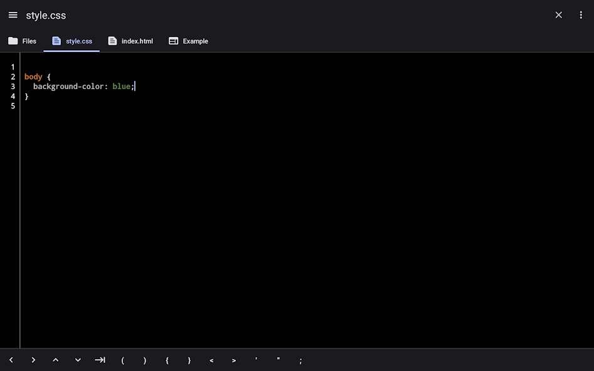Open the hamburger navigation menu
Image resolution: width=594 pixels, height=371 pixels.
point(13,15)
